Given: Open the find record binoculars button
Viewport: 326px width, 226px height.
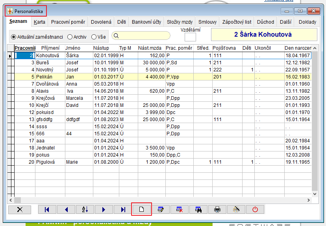Looking at the screenshot, I should click(198, 209).
